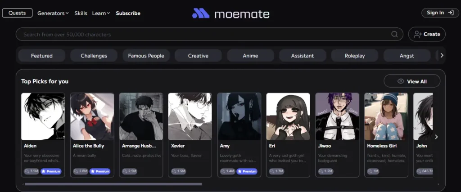Click the eye icon in View All

click(401, 81)
